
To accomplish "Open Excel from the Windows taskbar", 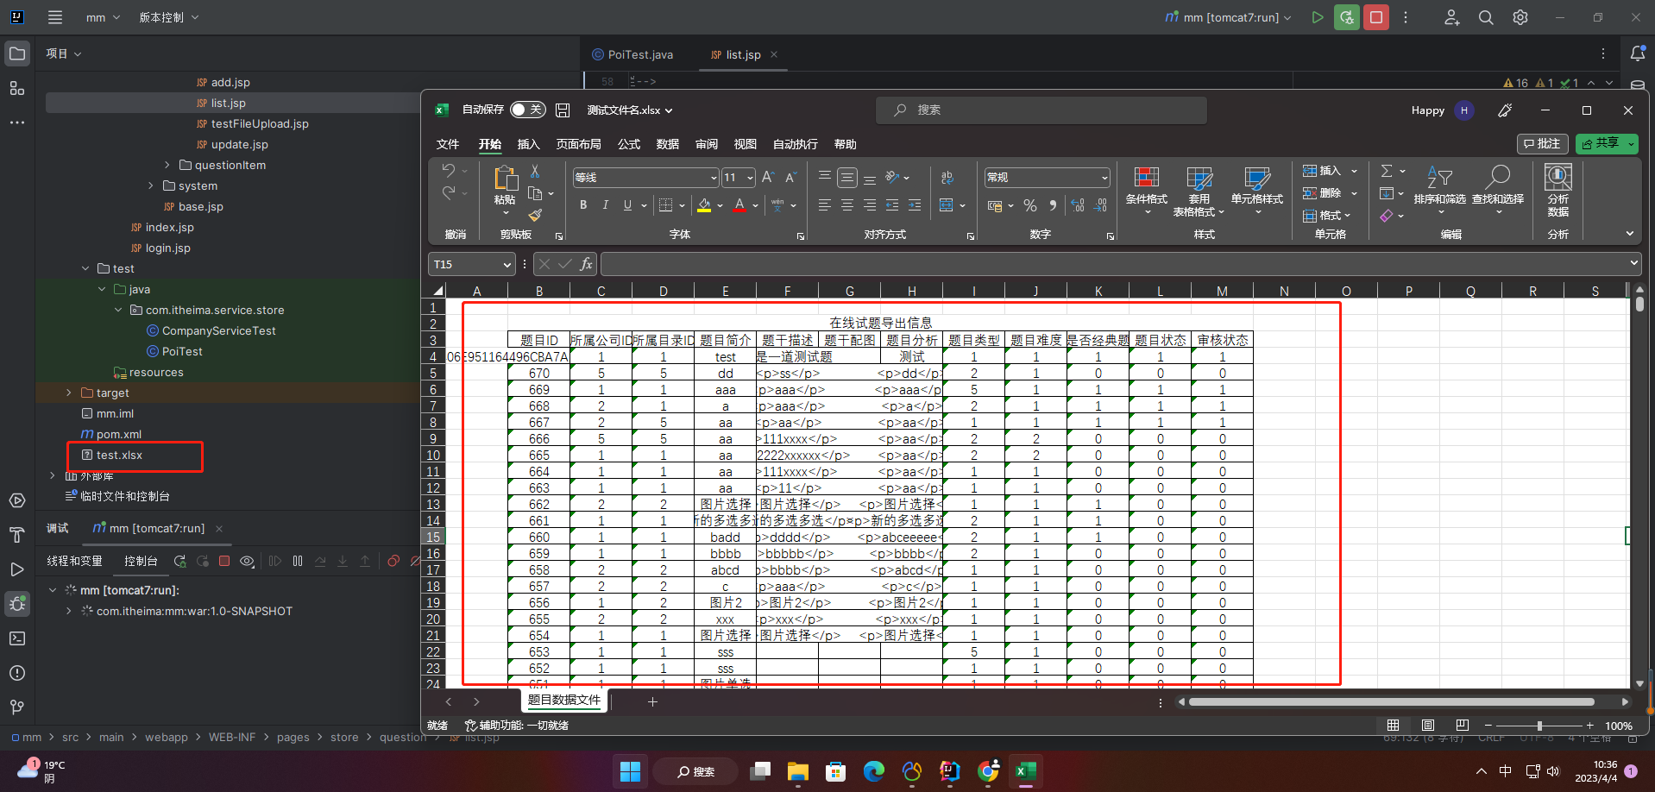I will (1025, 771).
